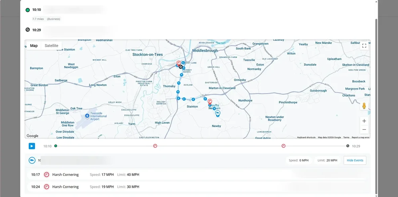Switch map to Satellite view
Viewport: 398px width, 197px height.
click(x=51, y=46)
